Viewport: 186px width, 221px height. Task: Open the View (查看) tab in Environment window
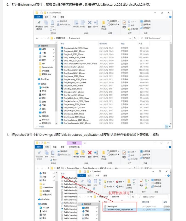[x=62, y=17]
